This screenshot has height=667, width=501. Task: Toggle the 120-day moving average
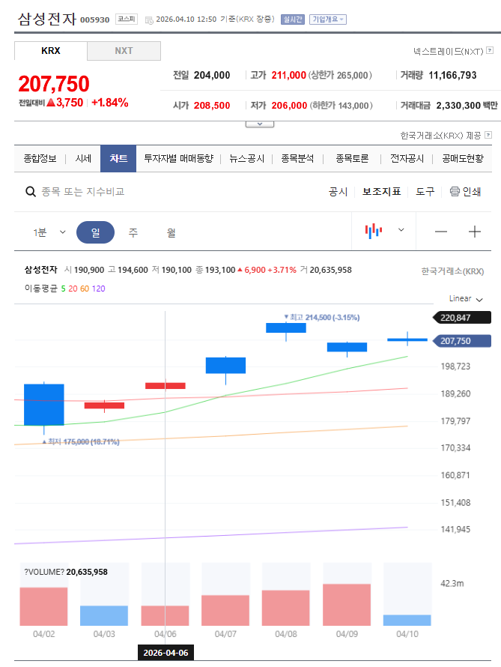click(x=99, y=289)
